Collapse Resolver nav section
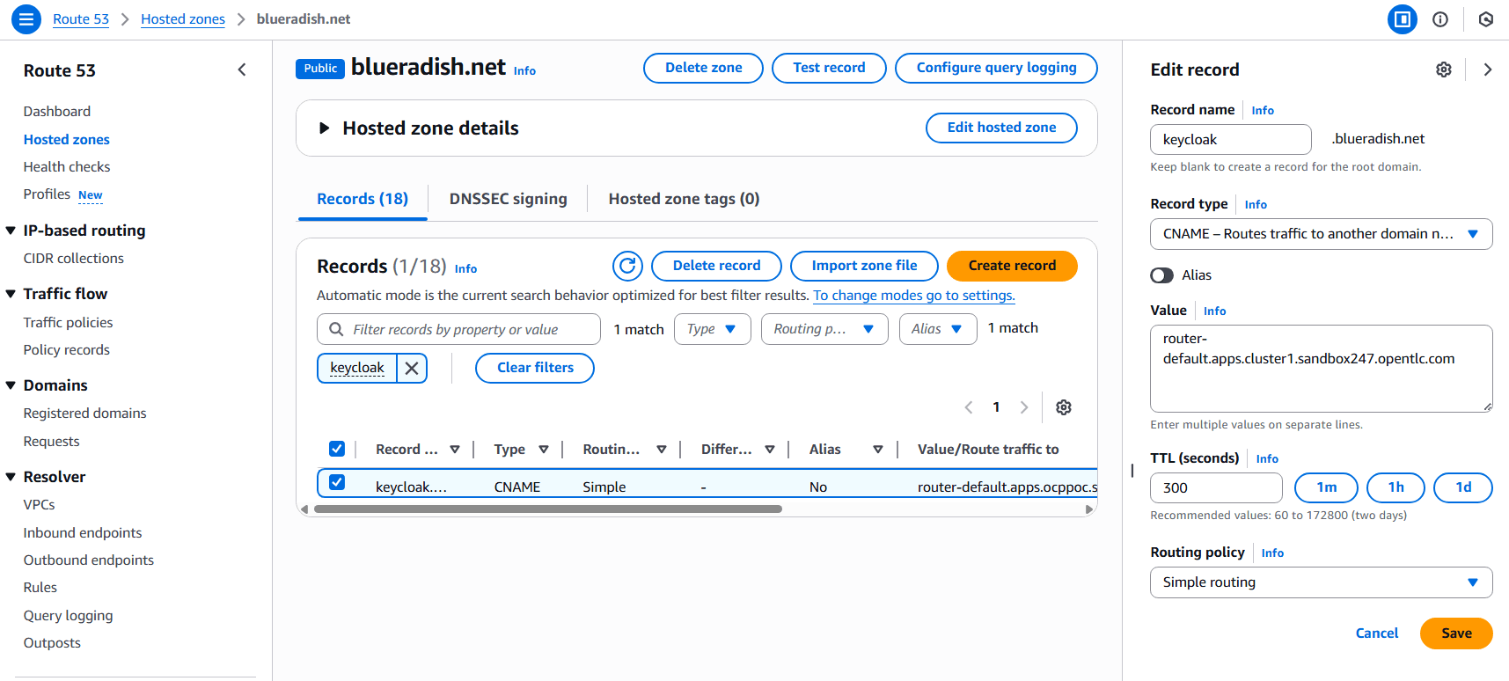1509x681 pixels. [x=11, y=477]
